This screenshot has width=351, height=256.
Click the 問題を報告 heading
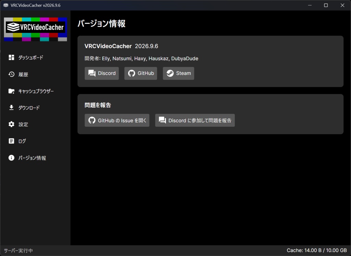(x=98, y=105)
